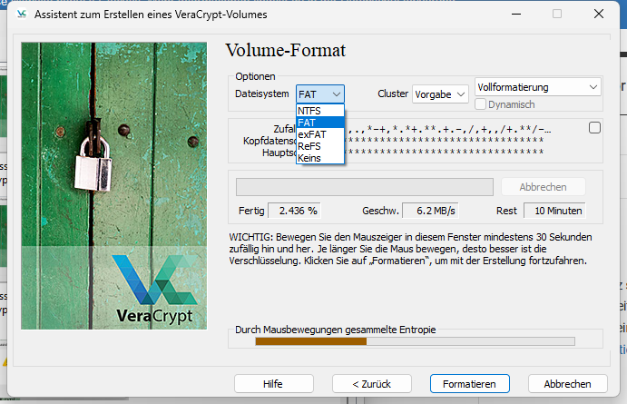Enable the Dynamisch checkbox
Screen dimensions: 627x404
pyautogui.click(x=482, y=104)
